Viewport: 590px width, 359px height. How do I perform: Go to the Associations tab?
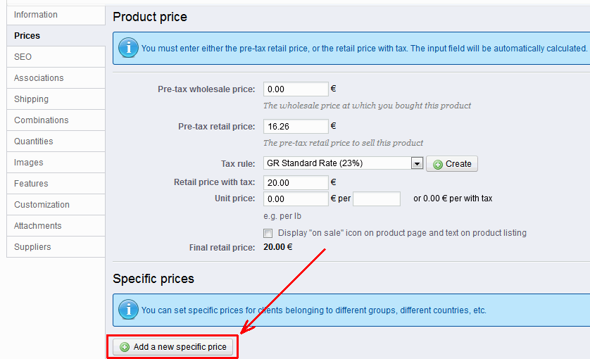click(x=39, y=78)
